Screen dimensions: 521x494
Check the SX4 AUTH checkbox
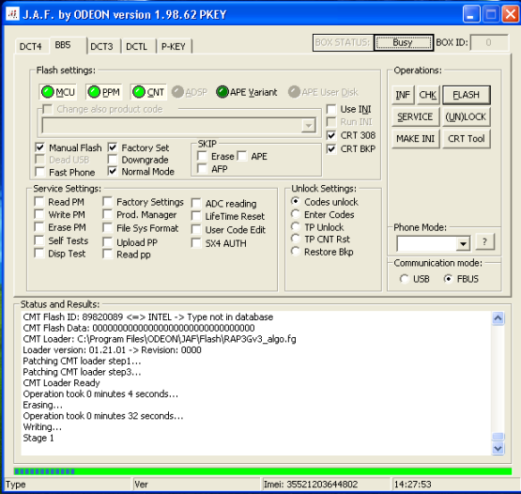coord(196,243)
